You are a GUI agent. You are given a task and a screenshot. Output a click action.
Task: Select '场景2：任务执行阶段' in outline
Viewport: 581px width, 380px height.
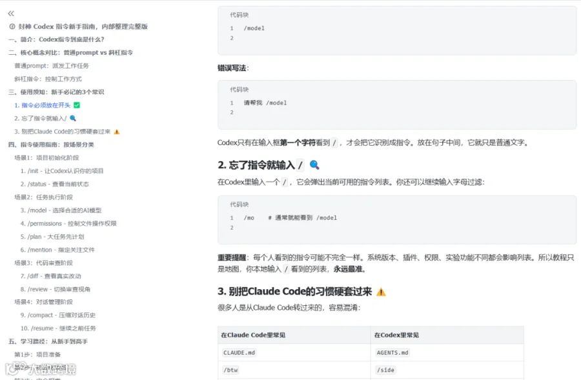(43, 197)
